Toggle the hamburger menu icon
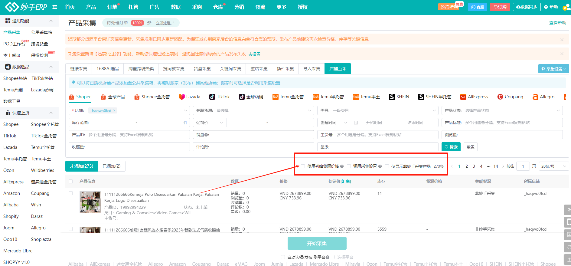This screenshot has width=571, height=266. click(55, 7)
